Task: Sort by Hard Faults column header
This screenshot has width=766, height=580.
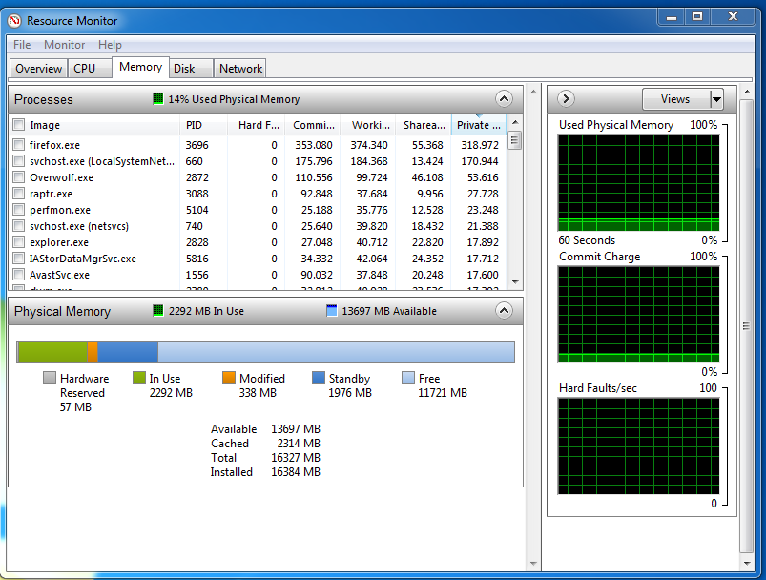Action: 256,125
